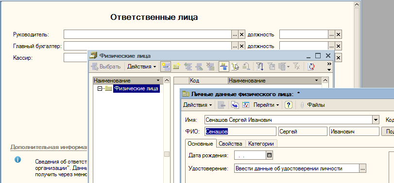This screenshot has width=394, height=183.
Task: Select Физические лица folder in the tree
Action: [x=137, y=88]
